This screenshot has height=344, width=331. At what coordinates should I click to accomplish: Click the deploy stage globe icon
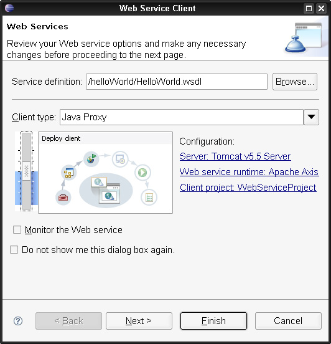click(x=91, y=159)
